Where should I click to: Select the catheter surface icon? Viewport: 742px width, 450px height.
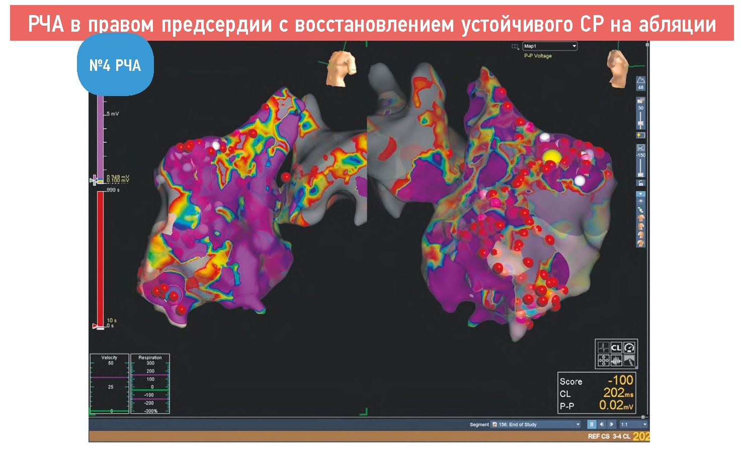[x=629, y=360]
